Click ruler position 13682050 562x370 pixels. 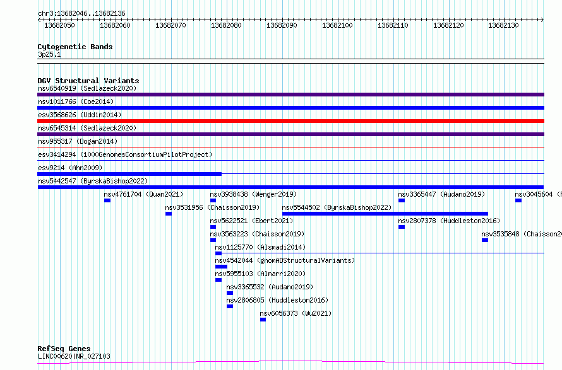(59, 25)
